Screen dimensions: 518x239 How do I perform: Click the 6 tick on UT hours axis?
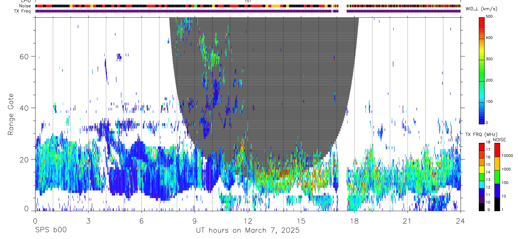click(141, 221)
